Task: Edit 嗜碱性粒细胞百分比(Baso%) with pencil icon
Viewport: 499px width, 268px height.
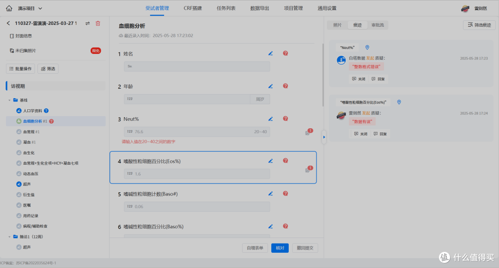Action: click(270, 226)
